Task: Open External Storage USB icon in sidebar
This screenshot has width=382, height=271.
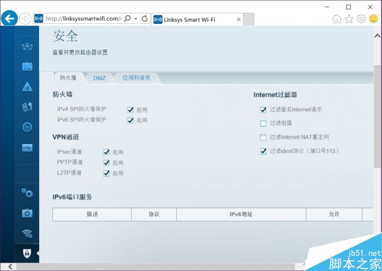Action: 27,147
